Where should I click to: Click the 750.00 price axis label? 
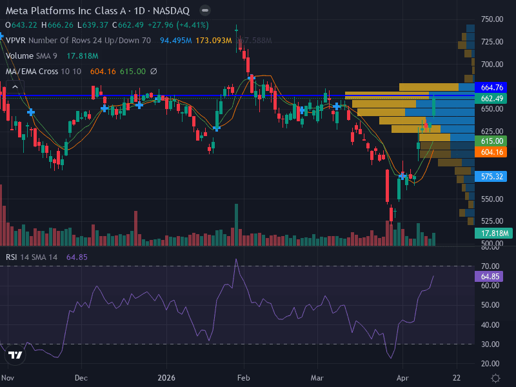click(492, 19)
